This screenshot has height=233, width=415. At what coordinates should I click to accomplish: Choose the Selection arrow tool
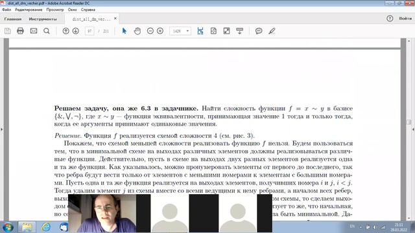[x=124, y=31]
